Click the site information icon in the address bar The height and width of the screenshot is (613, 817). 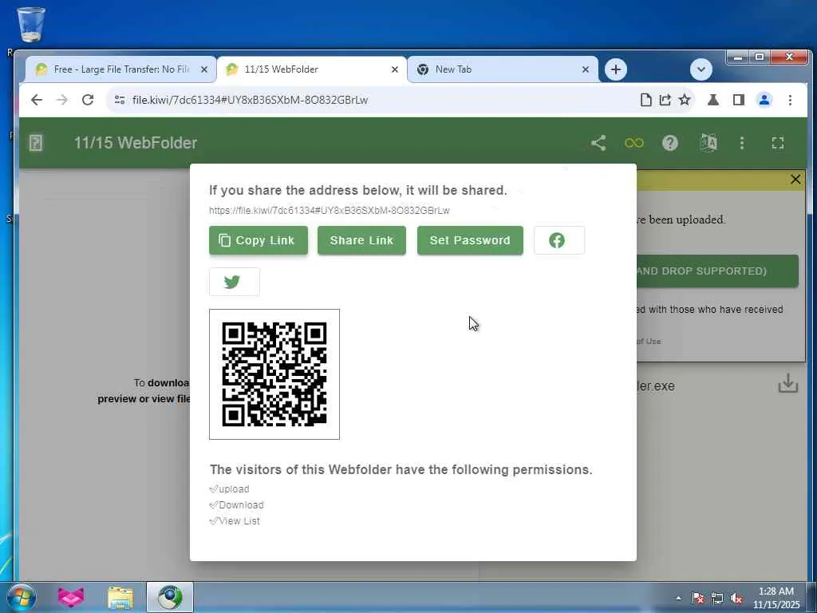120,100
